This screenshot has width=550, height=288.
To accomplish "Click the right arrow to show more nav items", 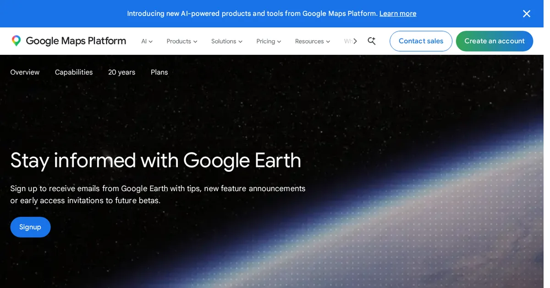I will (355, 41).
